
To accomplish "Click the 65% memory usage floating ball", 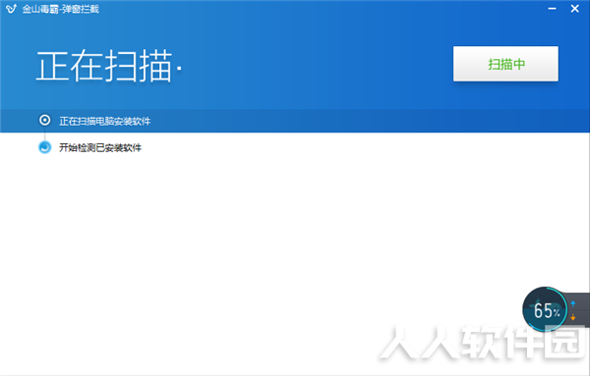I will 545,309.
